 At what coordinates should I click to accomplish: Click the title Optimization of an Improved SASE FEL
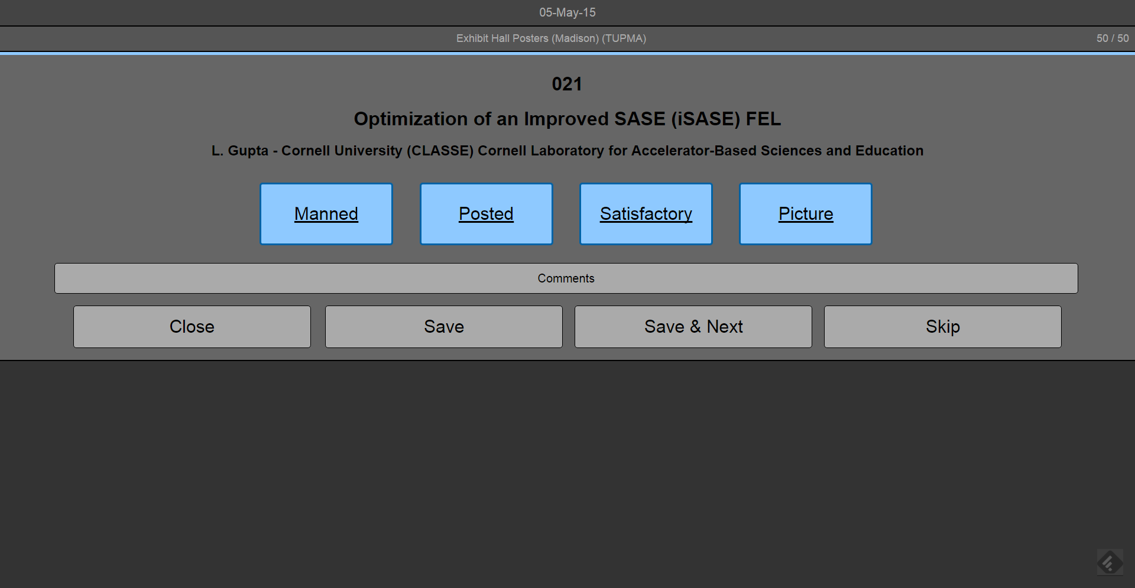pyautogui.click(x=567, y=119)
